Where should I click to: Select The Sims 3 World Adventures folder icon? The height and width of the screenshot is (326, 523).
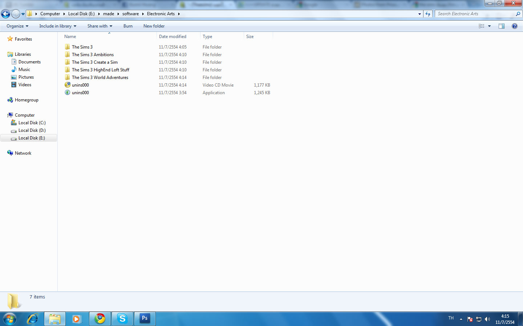click(x=68, y=78)
